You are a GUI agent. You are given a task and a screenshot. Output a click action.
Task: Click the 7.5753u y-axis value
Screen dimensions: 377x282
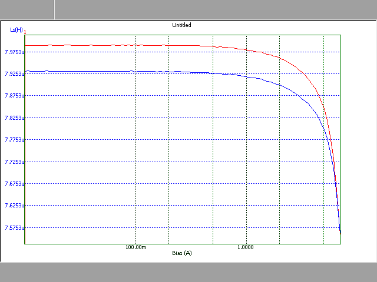15,228
